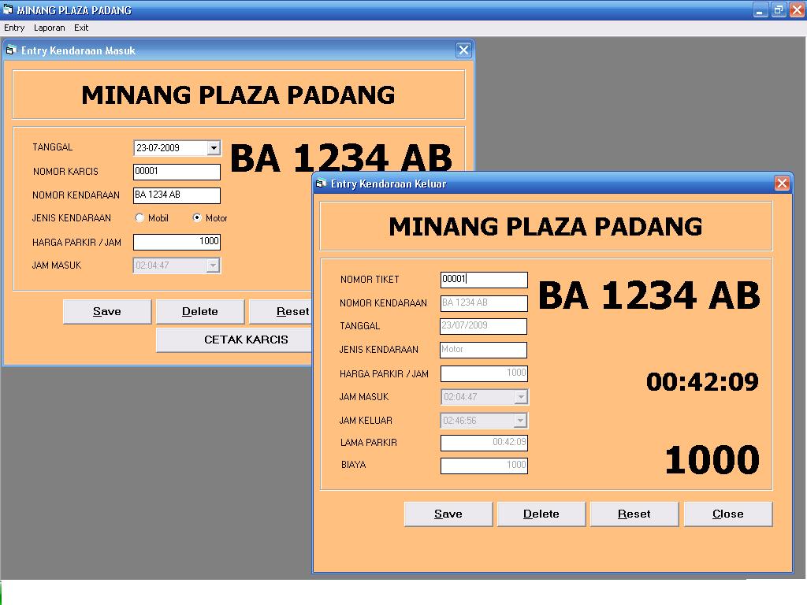Click the JAM KELUAR label
Viewport: 807px width, 605px height.
point(366,421)
